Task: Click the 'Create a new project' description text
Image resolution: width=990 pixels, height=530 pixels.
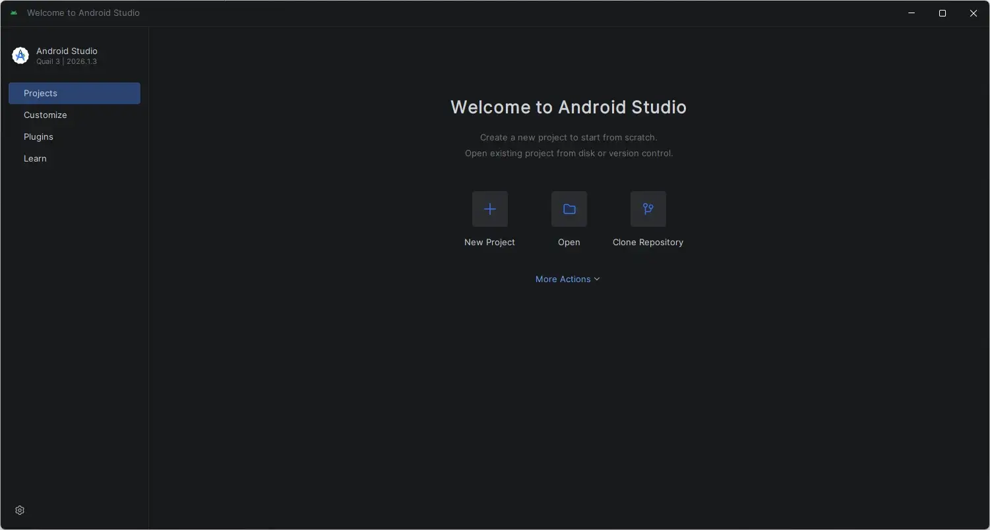Action: (569, 137)
